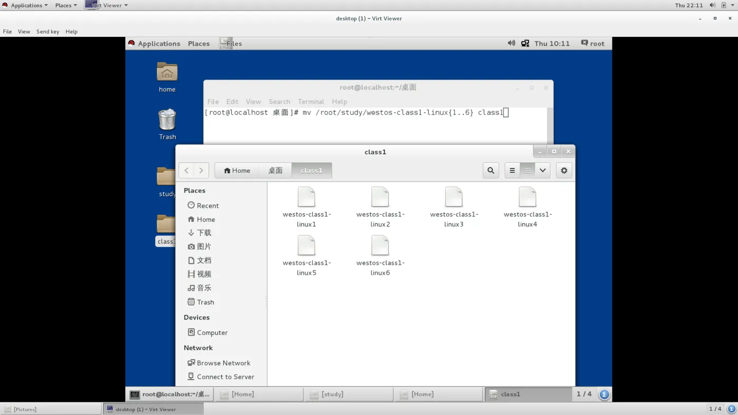Image resolution: width=738 pixels, height=415 pixels.
Task: Click the host clock Thu 22:11
Action: (x=689, y=5)
